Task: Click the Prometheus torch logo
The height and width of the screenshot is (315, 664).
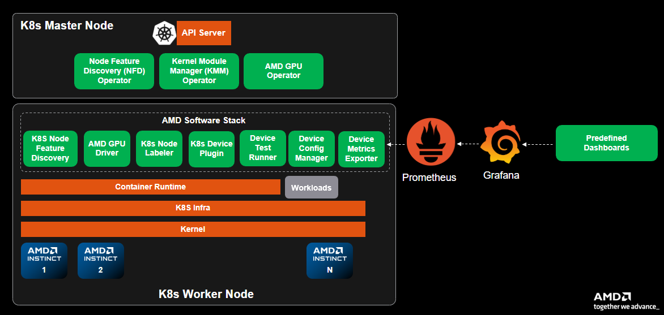Action: point(431,144)
